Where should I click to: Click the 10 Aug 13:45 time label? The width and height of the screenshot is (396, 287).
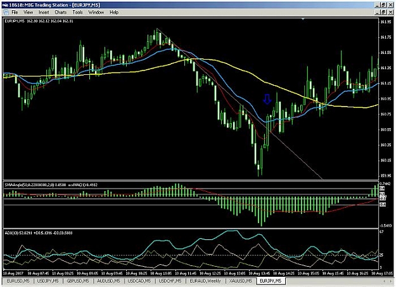259,273
